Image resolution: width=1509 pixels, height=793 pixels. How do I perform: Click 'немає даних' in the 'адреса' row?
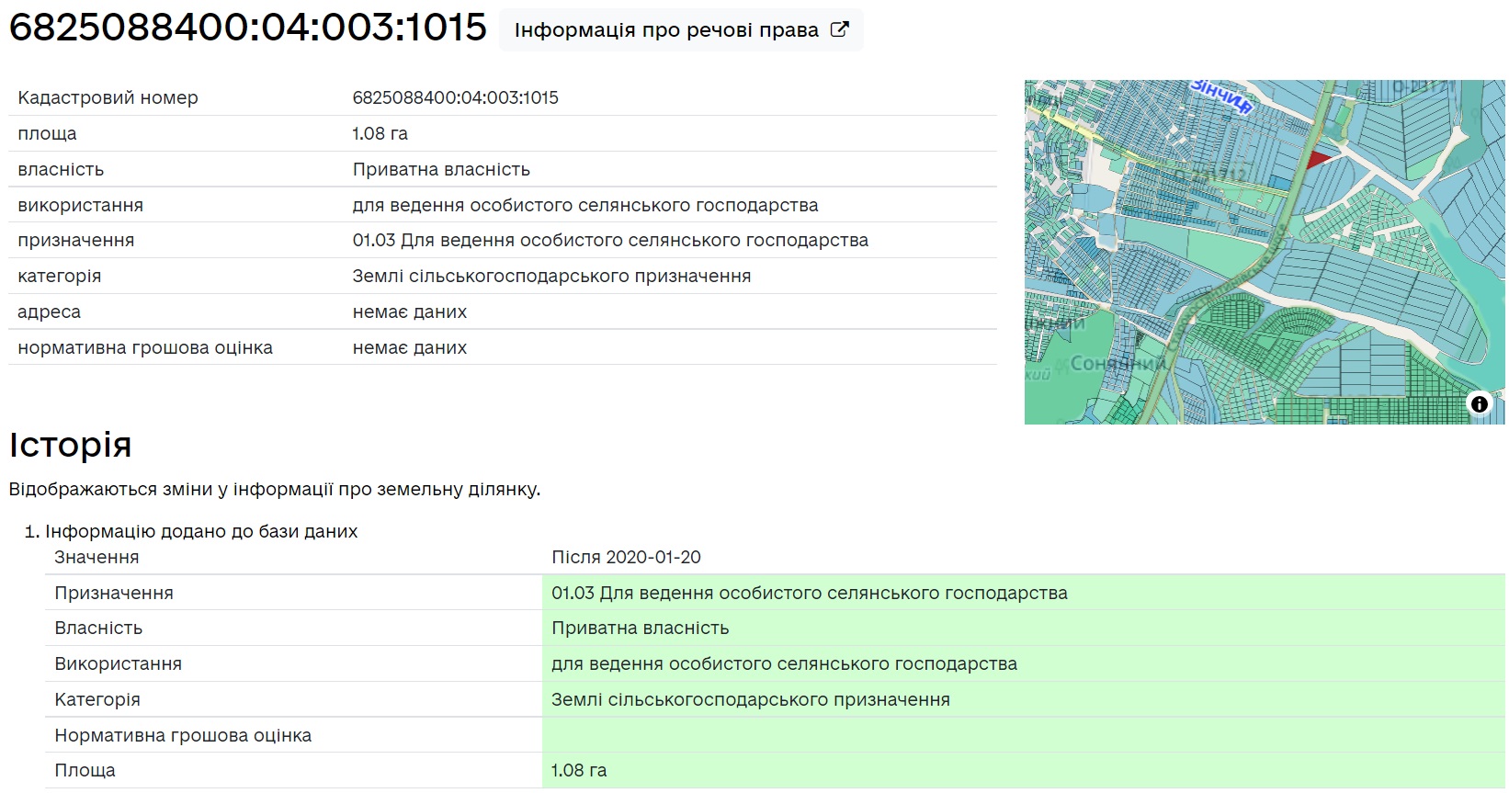click(x=410, y=312)
